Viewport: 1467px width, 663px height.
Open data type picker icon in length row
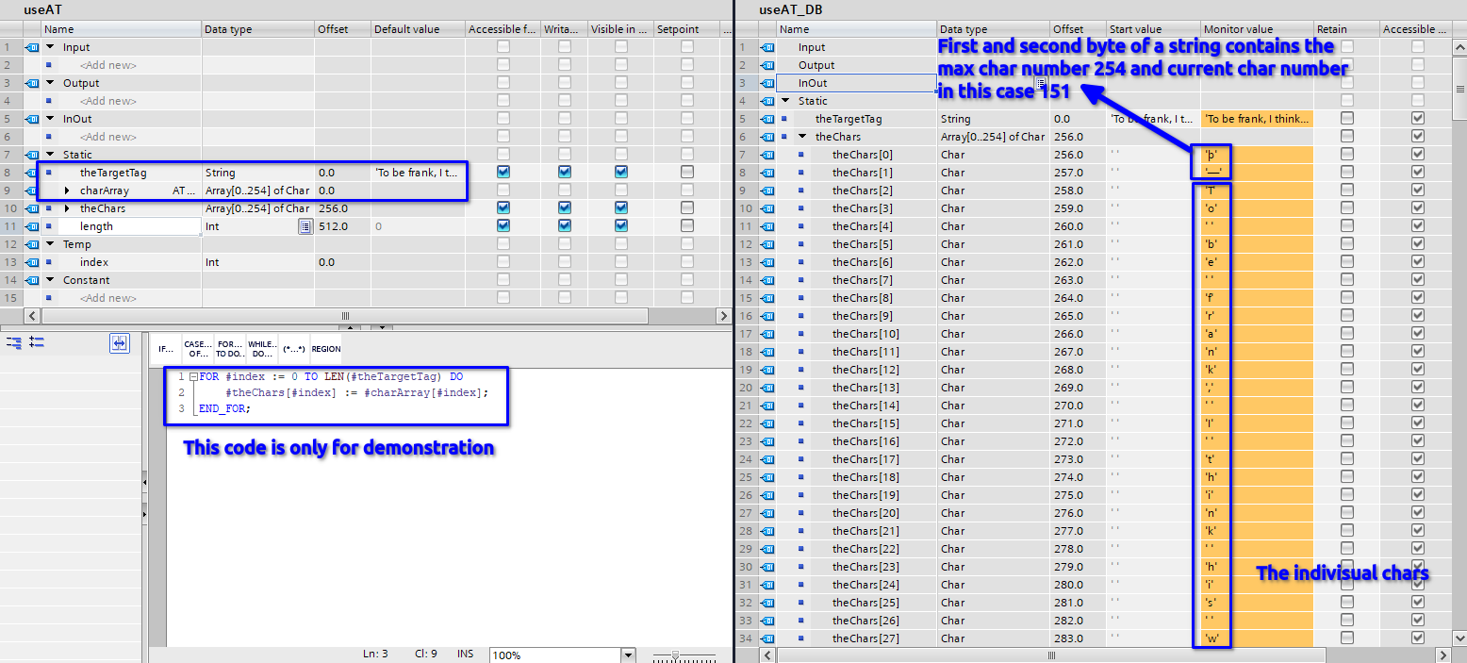[x=305, y=226]
